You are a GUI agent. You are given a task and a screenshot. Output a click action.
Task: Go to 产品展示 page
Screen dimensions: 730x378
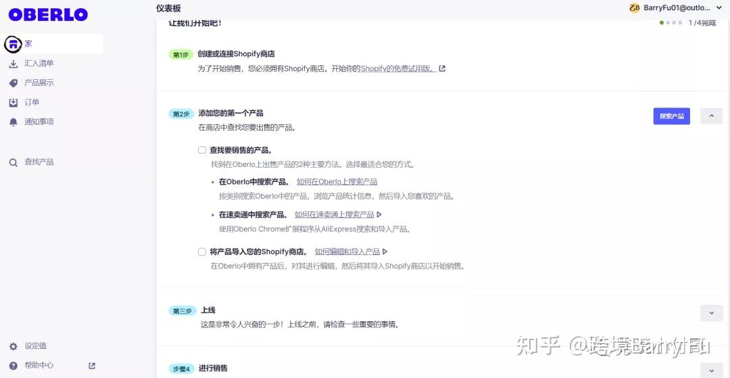tap(39, 83)
